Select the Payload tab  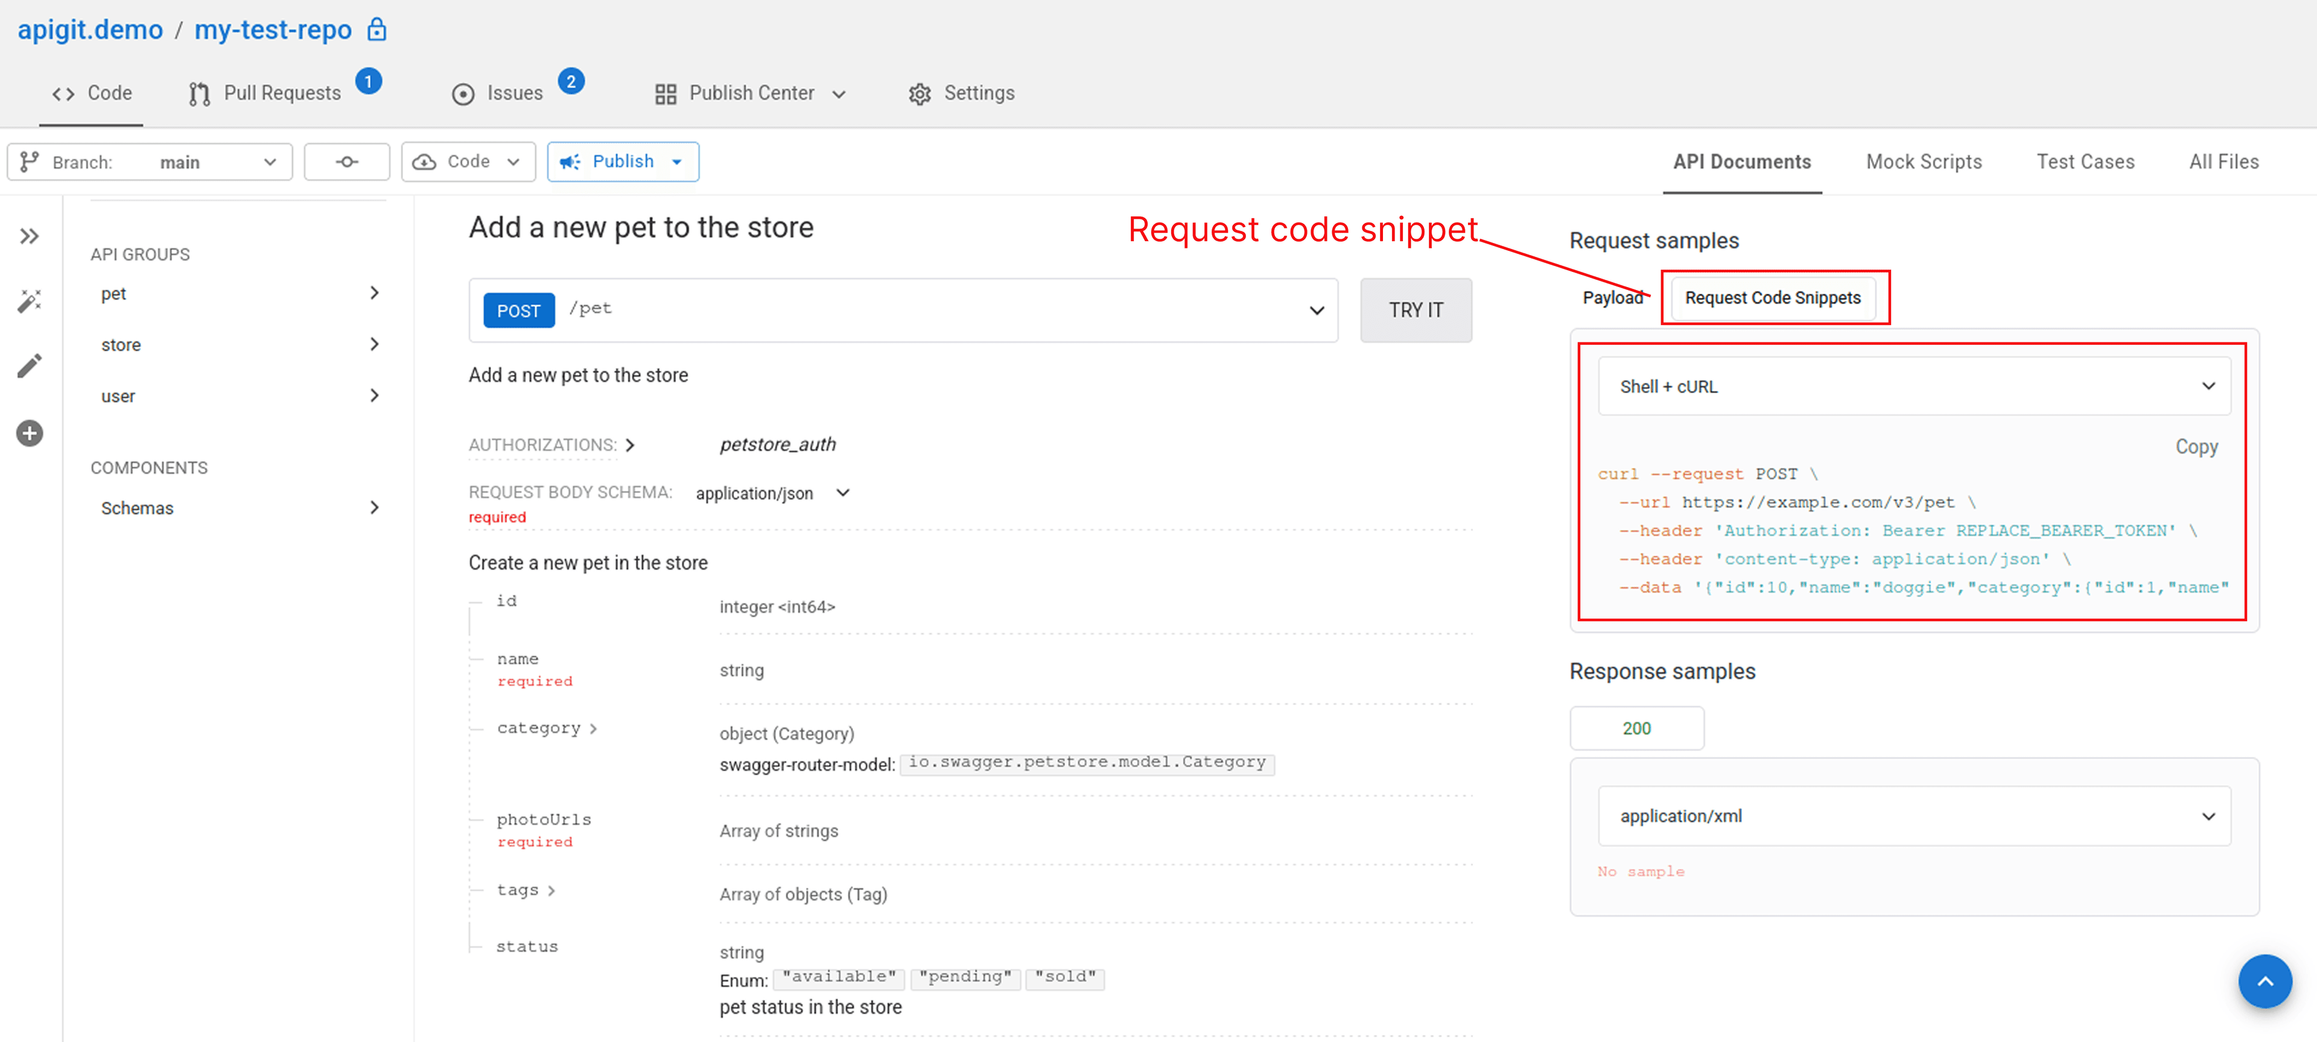1613,298
